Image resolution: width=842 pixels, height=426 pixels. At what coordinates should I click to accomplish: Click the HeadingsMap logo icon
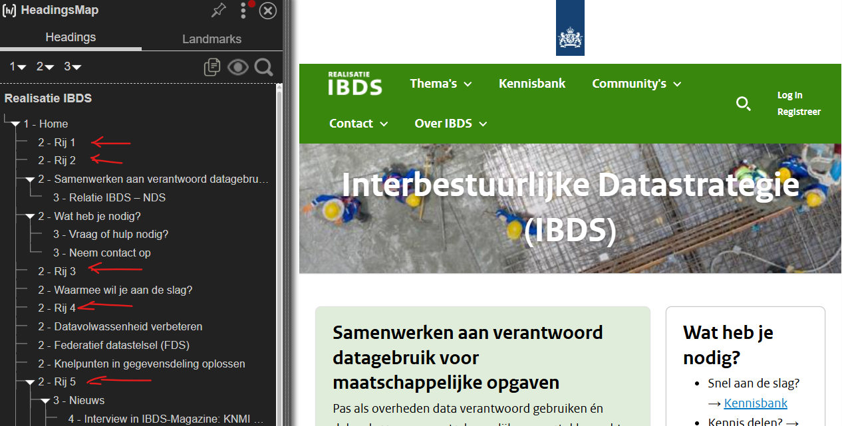pos(10,11)
